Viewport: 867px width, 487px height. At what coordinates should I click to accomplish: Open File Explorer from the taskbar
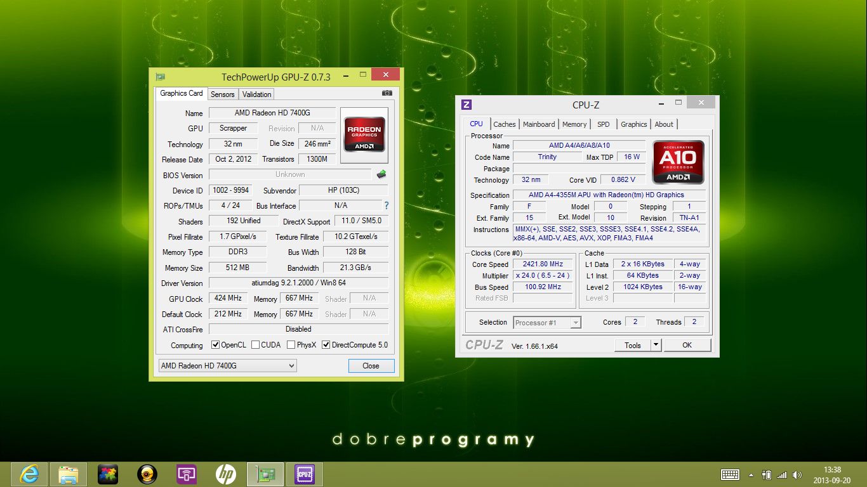click(69, 474)
